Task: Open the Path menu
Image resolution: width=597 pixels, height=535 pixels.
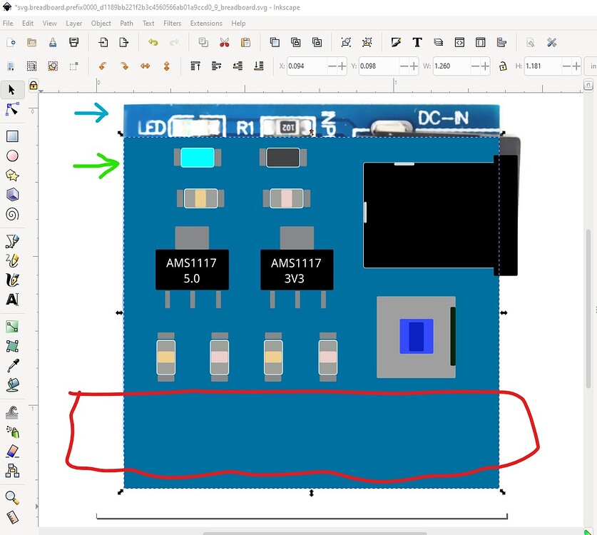Action: click(x=126, y=23)
